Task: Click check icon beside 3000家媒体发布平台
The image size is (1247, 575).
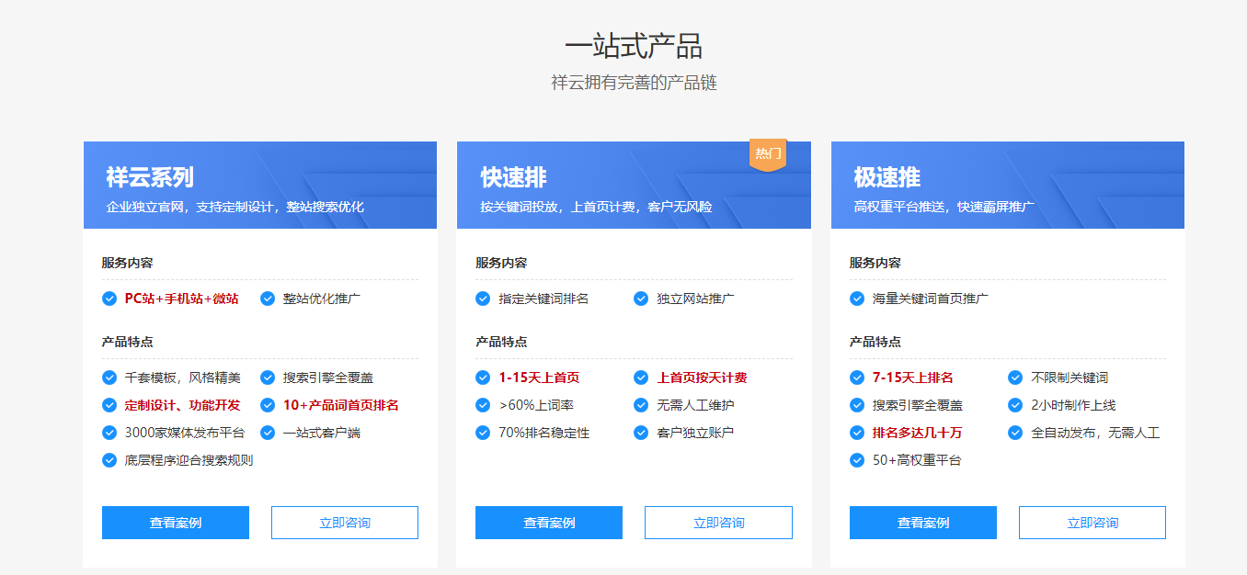Action: [109, 433]
